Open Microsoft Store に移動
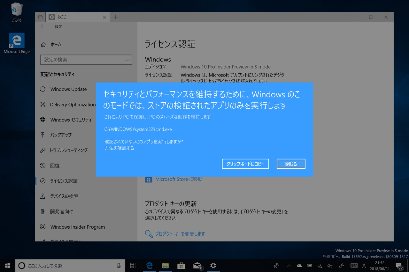 (x=178, y=179)
